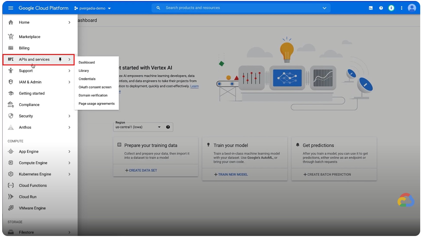423x238 pixels.
Task: Click the hamburger navigation menu icon
Action: pos(11,8)
